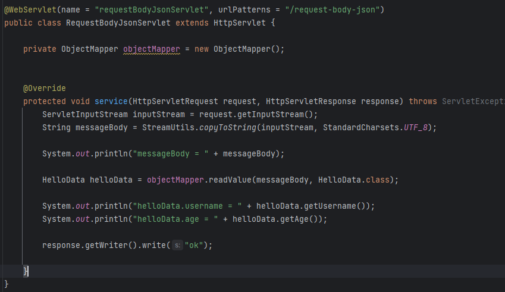Click the throws keyword in the method signature
505x292 pixels.
423,102
